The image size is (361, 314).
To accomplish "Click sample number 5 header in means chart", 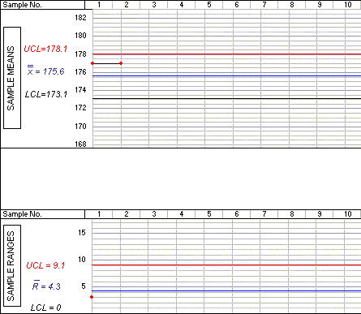I will pos(209,5).
